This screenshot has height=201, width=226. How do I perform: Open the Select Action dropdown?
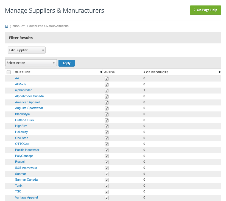coord(31,63)
